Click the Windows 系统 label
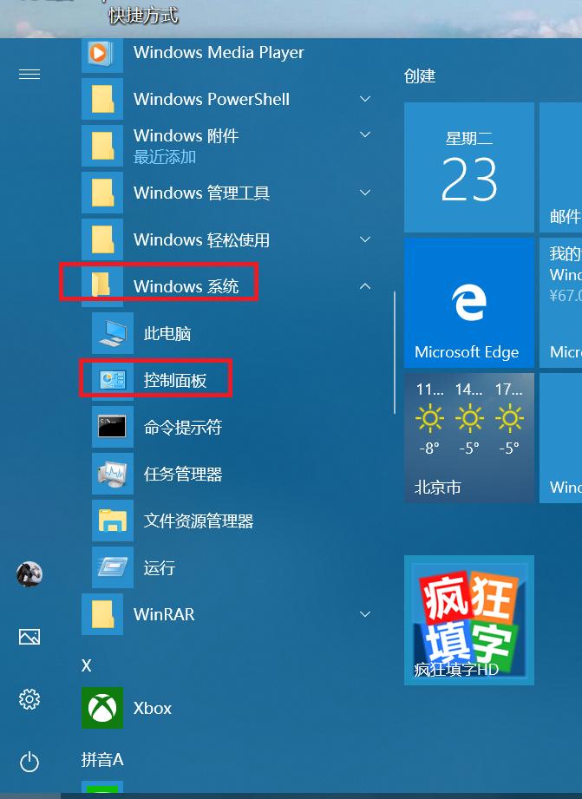The image size is (582, 799). click(186, 287)
